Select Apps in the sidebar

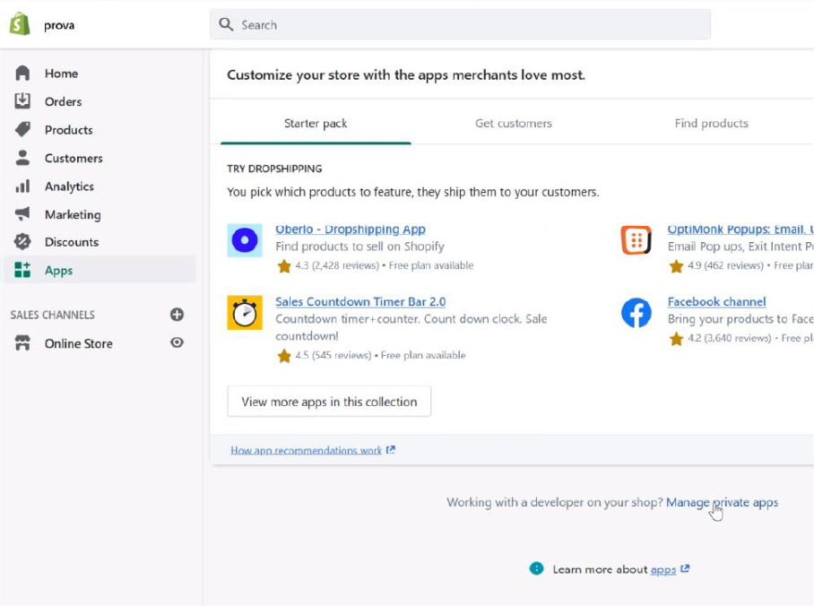pyautogui.click(x=100, y=270)
